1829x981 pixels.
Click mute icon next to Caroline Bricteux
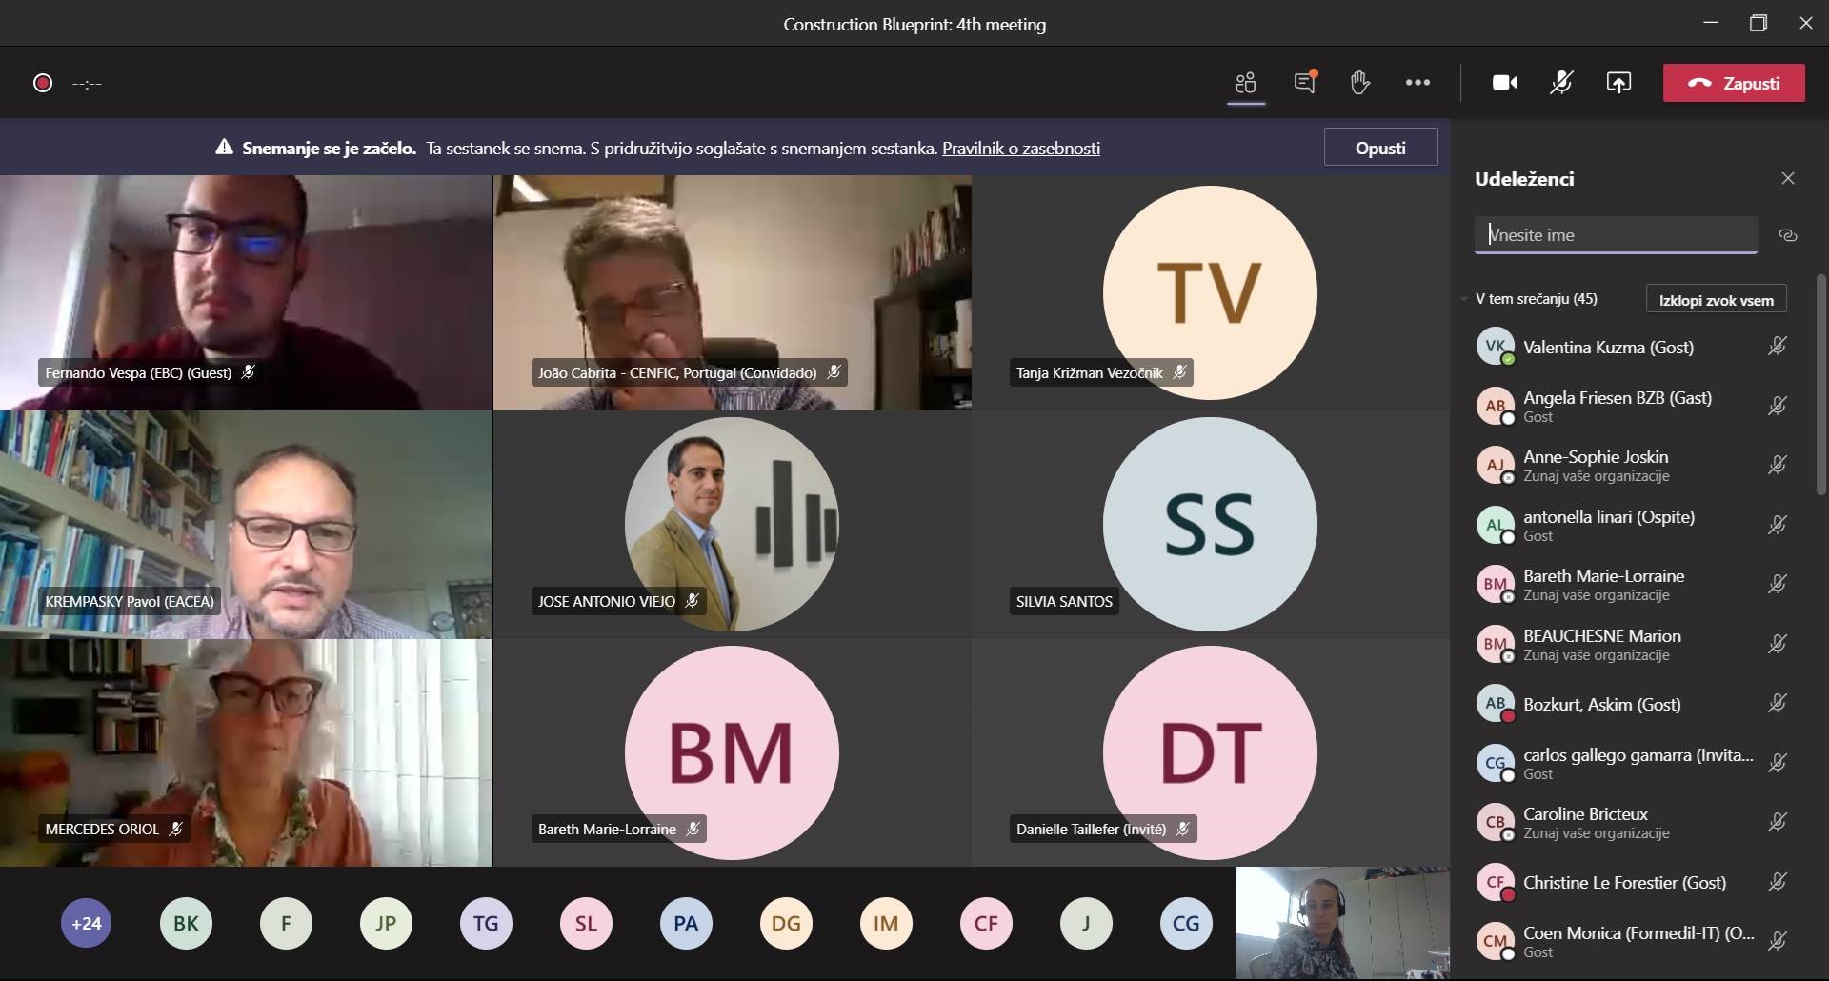point(1778,822)
